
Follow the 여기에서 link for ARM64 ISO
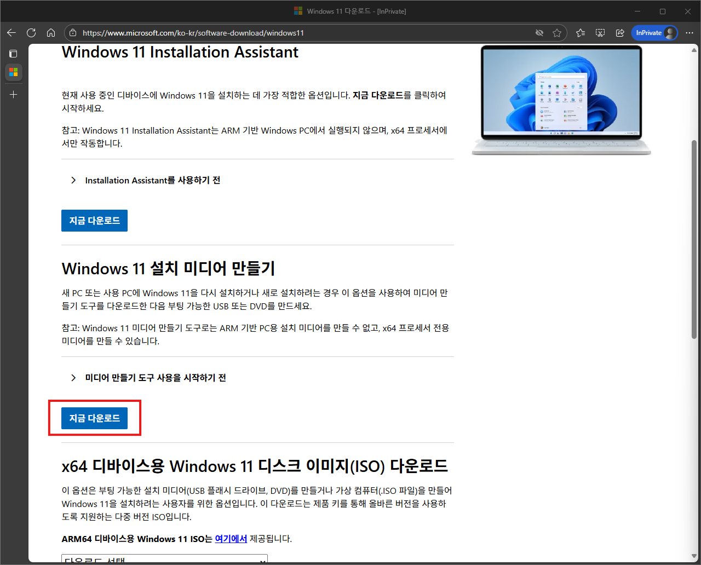click(231, 539)
